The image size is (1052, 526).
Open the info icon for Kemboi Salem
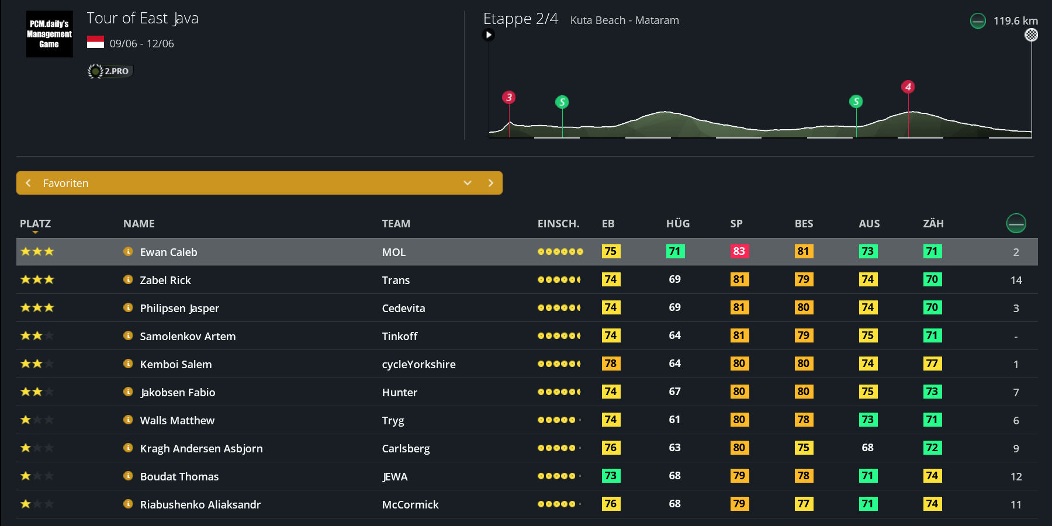click(x=128, y=364)
